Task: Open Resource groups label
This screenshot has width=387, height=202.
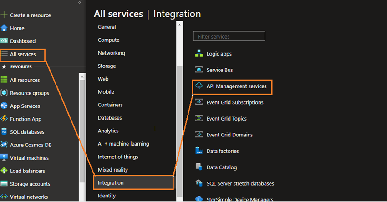Action: (x=30, y=93)
